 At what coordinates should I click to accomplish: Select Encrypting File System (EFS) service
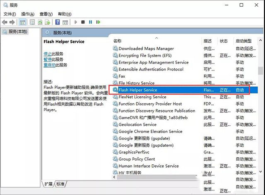pos(185,56)
